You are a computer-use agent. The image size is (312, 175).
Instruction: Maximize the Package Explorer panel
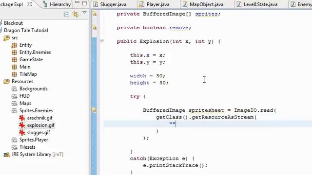[84, 3]
